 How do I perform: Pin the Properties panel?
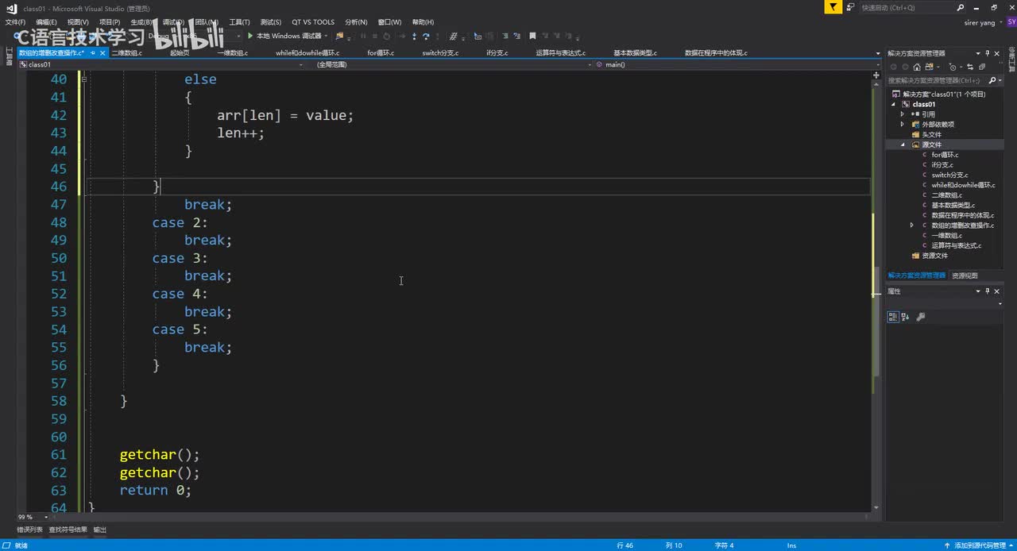point(988,291)
